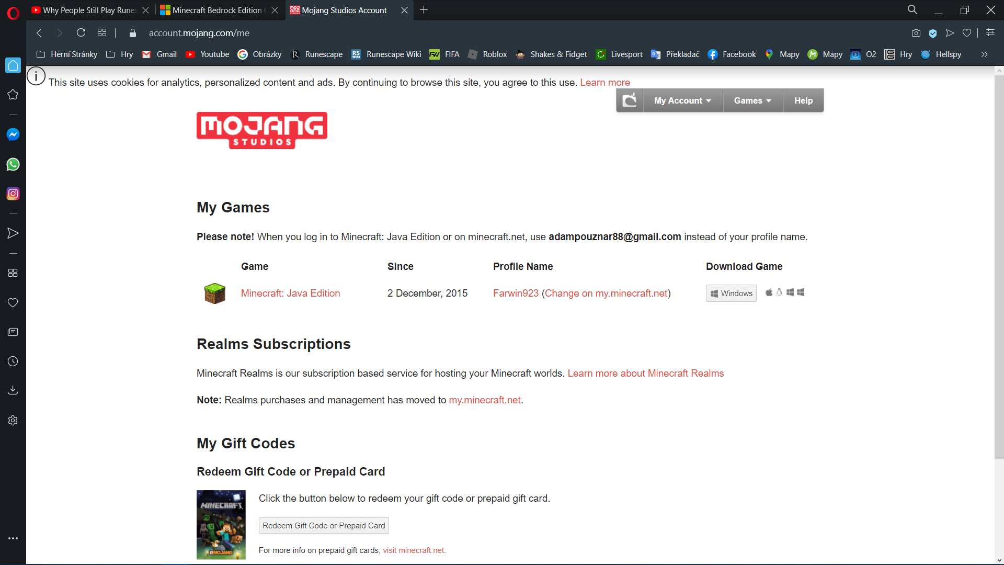Click the vertical page scrollbar thumb
Screen dimensions: 1004x565
(999, 267)
